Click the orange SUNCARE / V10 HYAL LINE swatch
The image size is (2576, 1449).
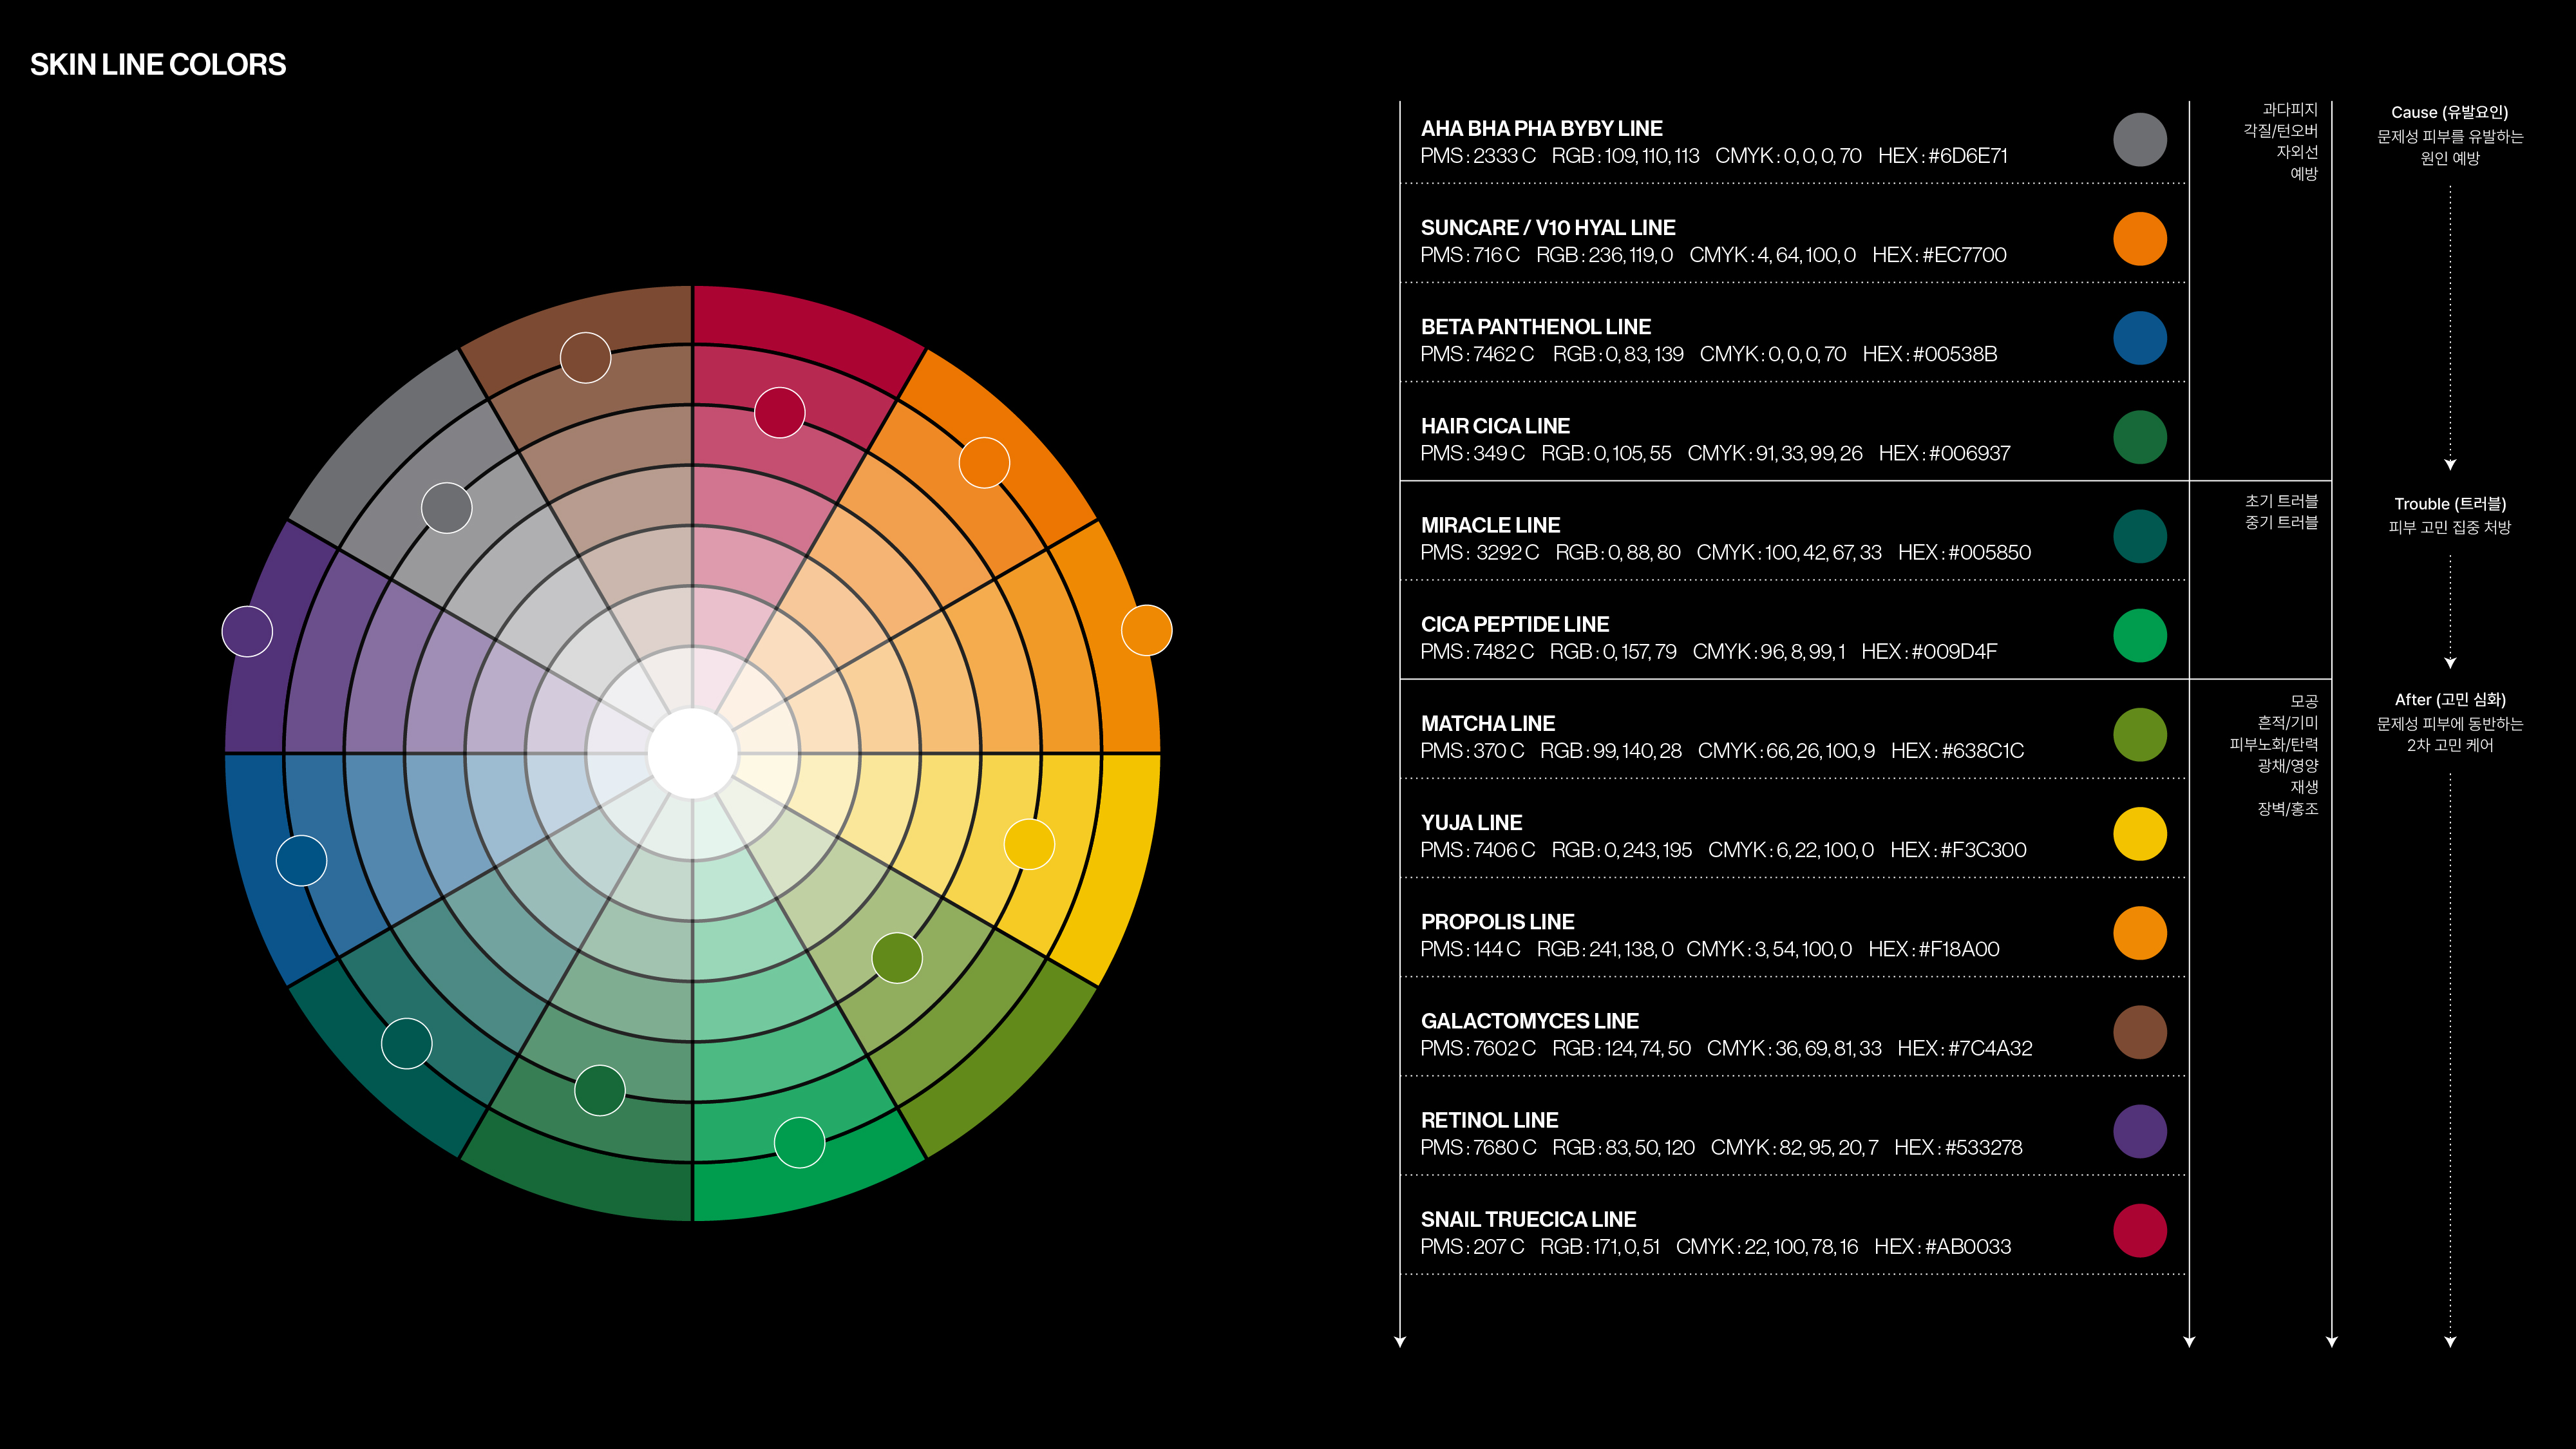pos(2139,239)
